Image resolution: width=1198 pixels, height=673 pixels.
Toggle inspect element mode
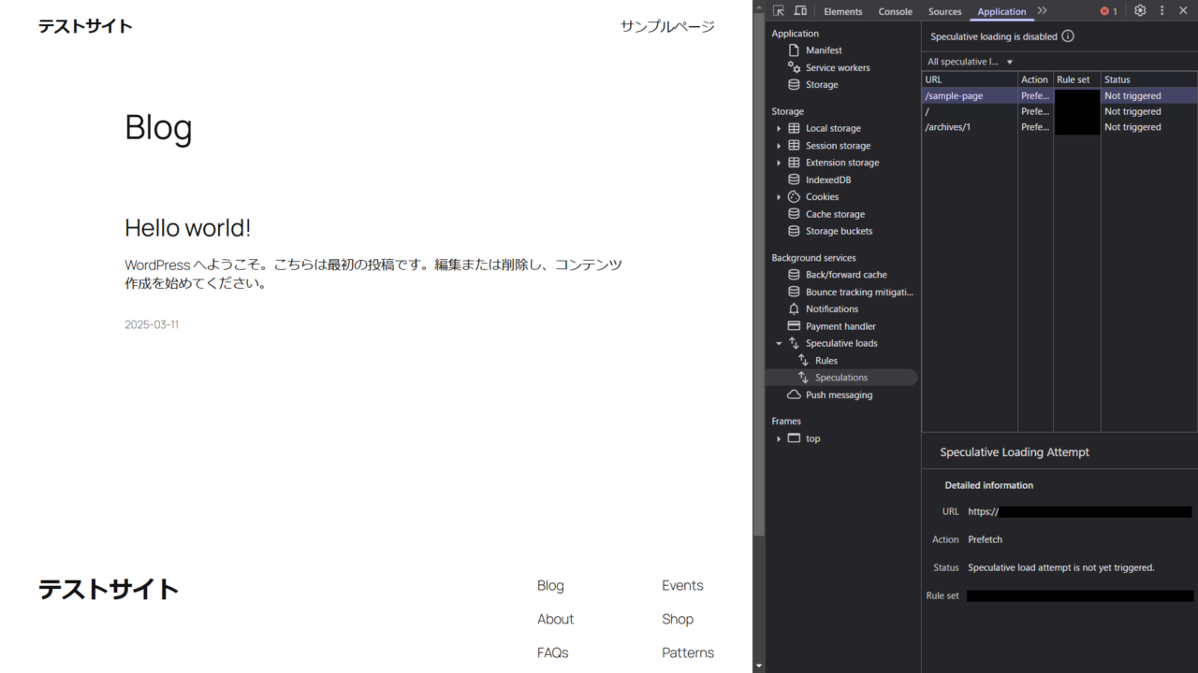pos(778,10)
